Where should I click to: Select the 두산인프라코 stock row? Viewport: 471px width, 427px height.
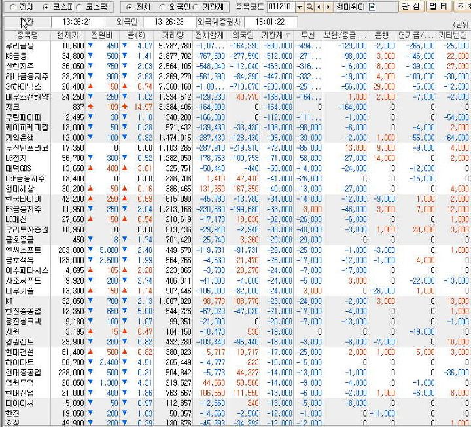(237, 148)
